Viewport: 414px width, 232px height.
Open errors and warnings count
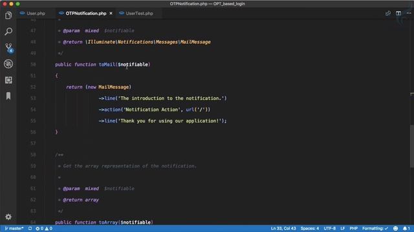click(x=44, y=228)
